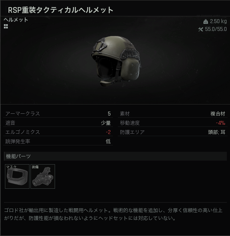Click the 55.0/55.0 durability value

[216, 29]
